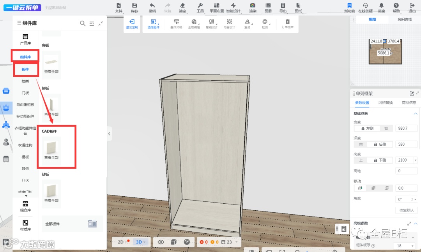Click the 恢复默认 button
The image size is (421, 252).
click(x=406, y=210)
